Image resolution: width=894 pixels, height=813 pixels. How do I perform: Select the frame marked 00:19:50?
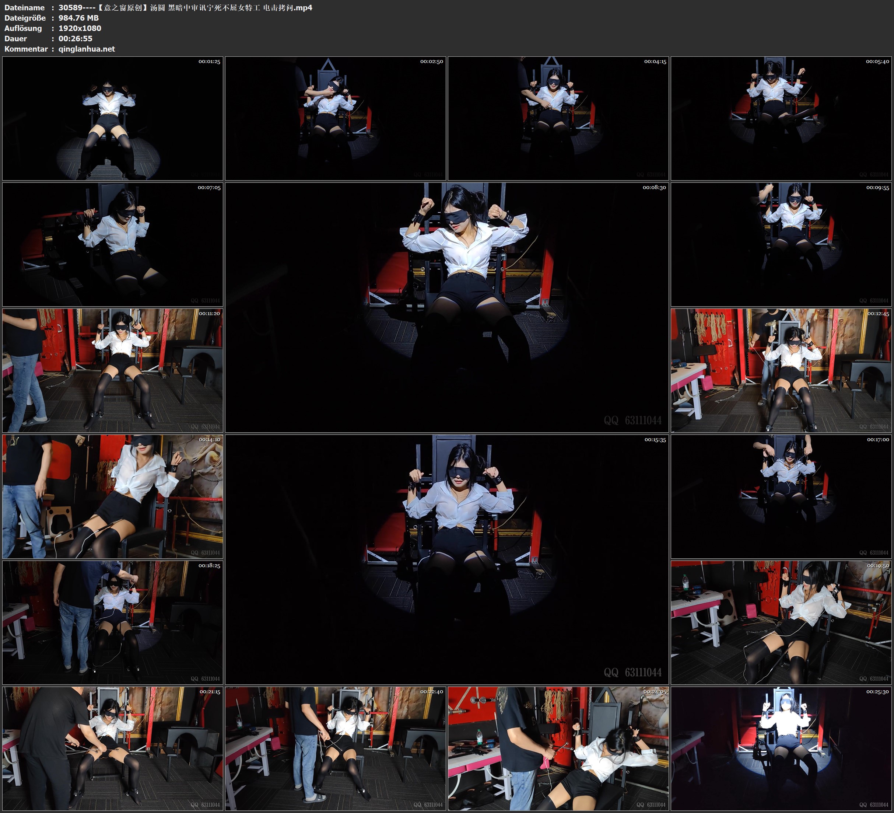tap(781, 622)
